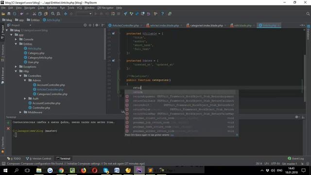The width and height of the screenshot is (311, 175).
Task: Collapse the app folder in tree
Action: [12, 35]
